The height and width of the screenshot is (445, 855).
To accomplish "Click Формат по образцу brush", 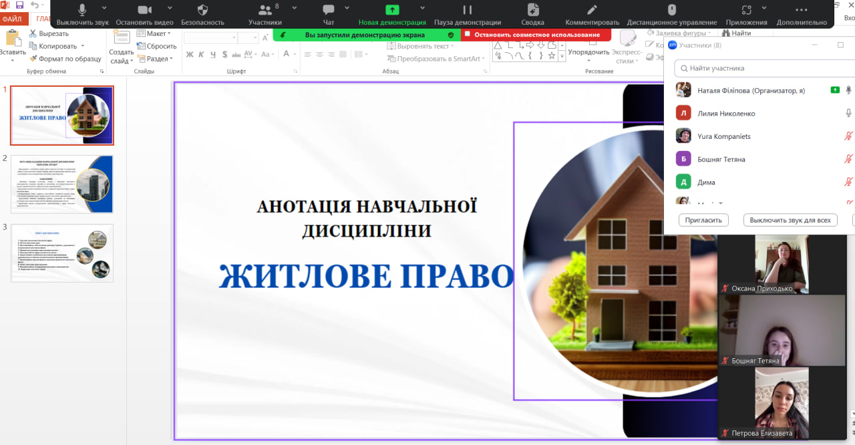I will [x=65, y=59].
